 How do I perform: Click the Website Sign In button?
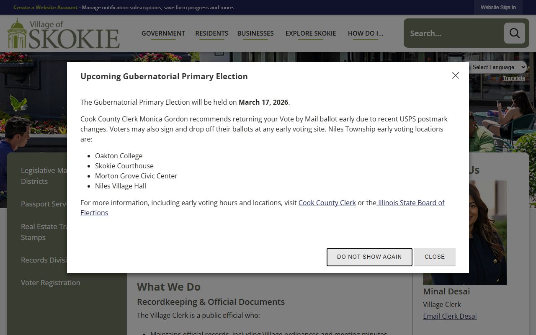tap(498, 8)
